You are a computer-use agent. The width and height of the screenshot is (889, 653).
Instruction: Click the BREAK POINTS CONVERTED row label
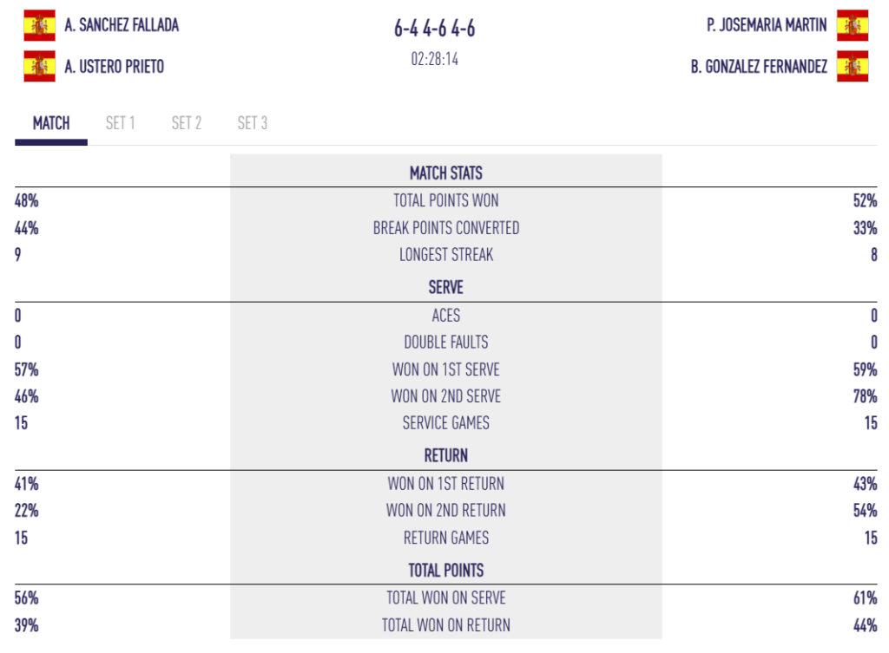pos(446,228)
